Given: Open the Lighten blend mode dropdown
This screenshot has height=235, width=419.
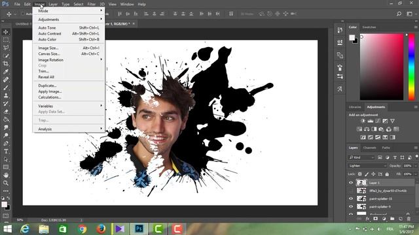Looking at the screenshot, I should 367,166.
